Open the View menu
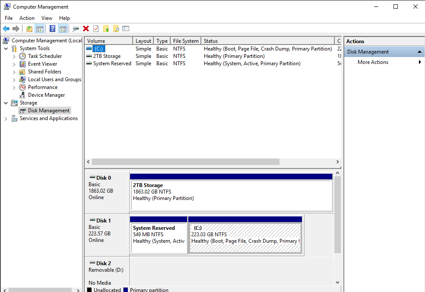This screenshot has height=292, width=425. coord(47,18)
